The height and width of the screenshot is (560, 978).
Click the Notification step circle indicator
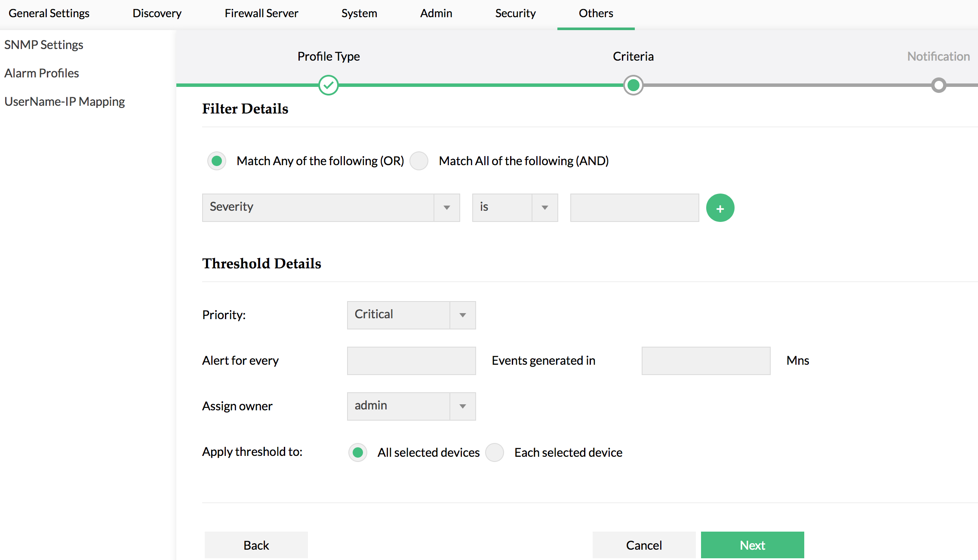(938, 85)
